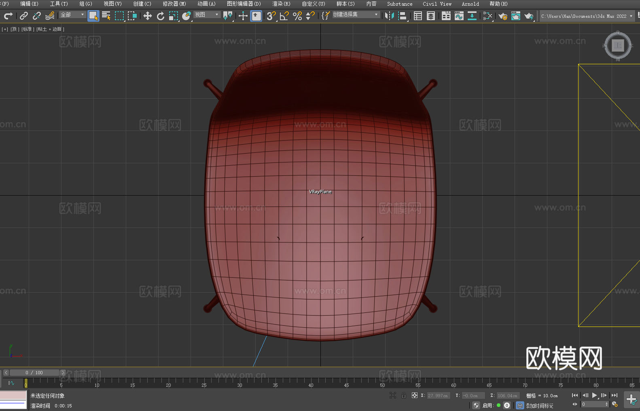
Task: Open Select by Name list icon
Action: tap(106, 16)
